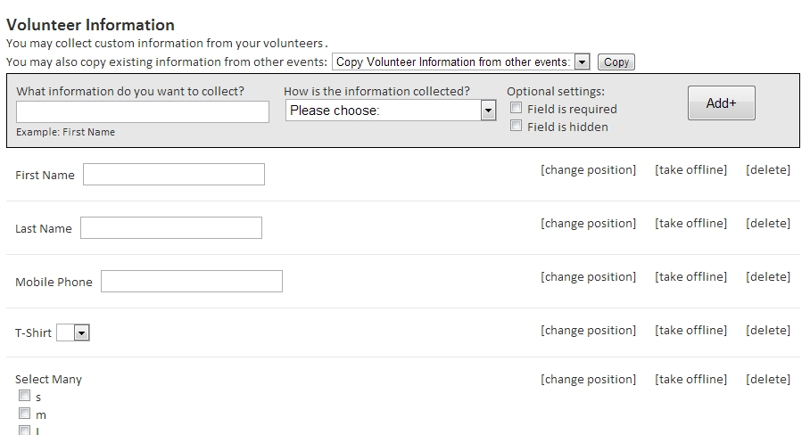The height and width of the screenshot is (435, 810).
Task: Delete the First Name field
Action: point(767,169)
